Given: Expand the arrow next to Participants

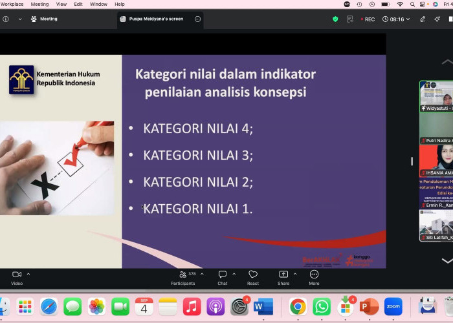Looking at the screenshot, I should pos(202,274).
